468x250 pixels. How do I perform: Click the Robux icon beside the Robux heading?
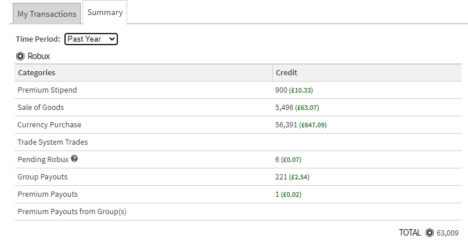coord(20,56)
